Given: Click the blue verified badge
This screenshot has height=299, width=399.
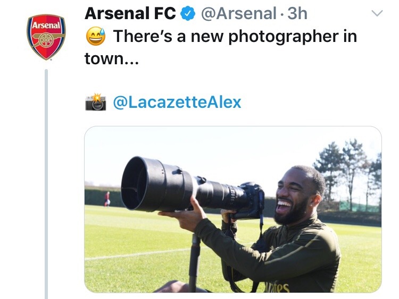Looking at the screenshot, I should 188,14.
